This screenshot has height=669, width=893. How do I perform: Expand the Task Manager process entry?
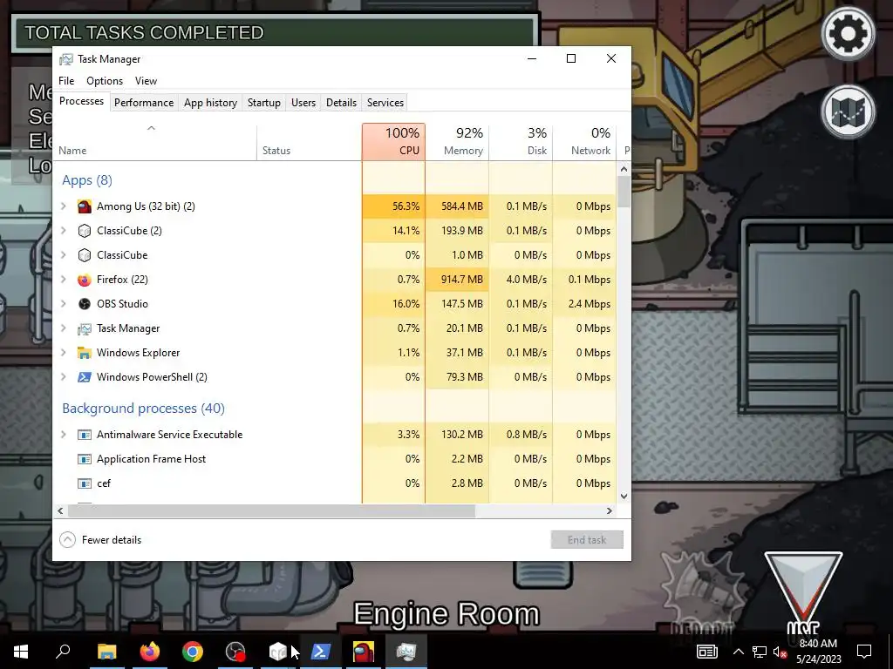pos(64,328)
